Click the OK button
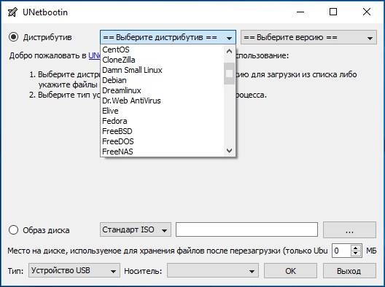The width and height of the screenshot is (385, 287). (290, 271)
